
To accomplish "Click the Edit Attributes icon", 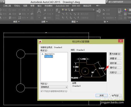I will [x=104, y=18].
